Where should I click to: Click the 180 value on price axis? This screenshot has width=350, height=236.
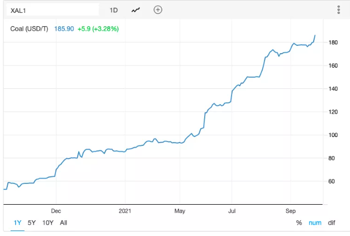pyautogui.click(x=333, y=43)
